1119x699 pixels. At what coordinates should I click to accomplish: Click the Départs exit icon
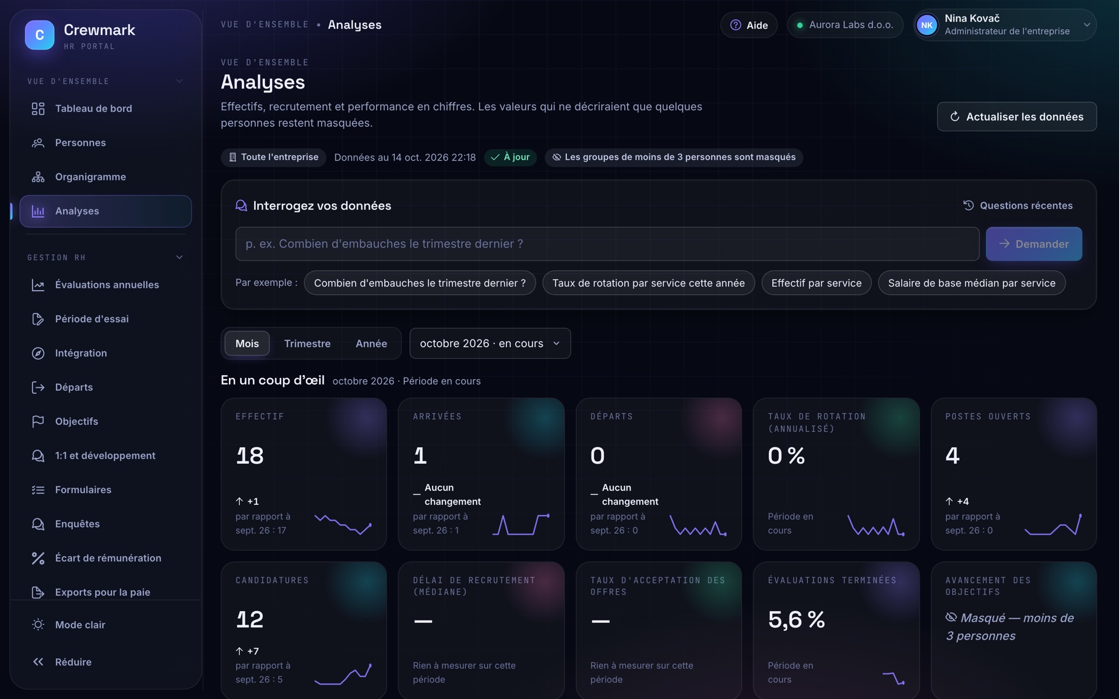click(x=38, y=387)
